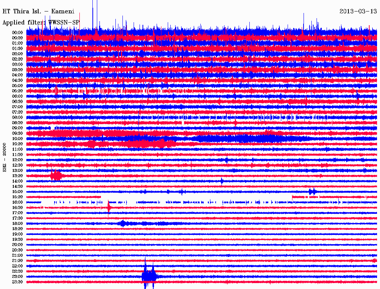Image resolution: width=380 pixels, height=289 pixels.
Task: Click the 21:00 time label
Action: click(x=17, y=255)
